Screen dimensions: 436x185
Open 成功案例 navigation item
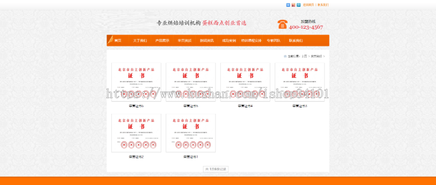coord(229,41)
